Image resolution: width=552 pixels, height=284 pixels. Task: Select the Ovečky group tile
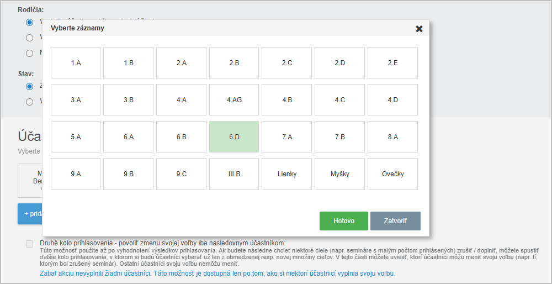click(392, 174)
